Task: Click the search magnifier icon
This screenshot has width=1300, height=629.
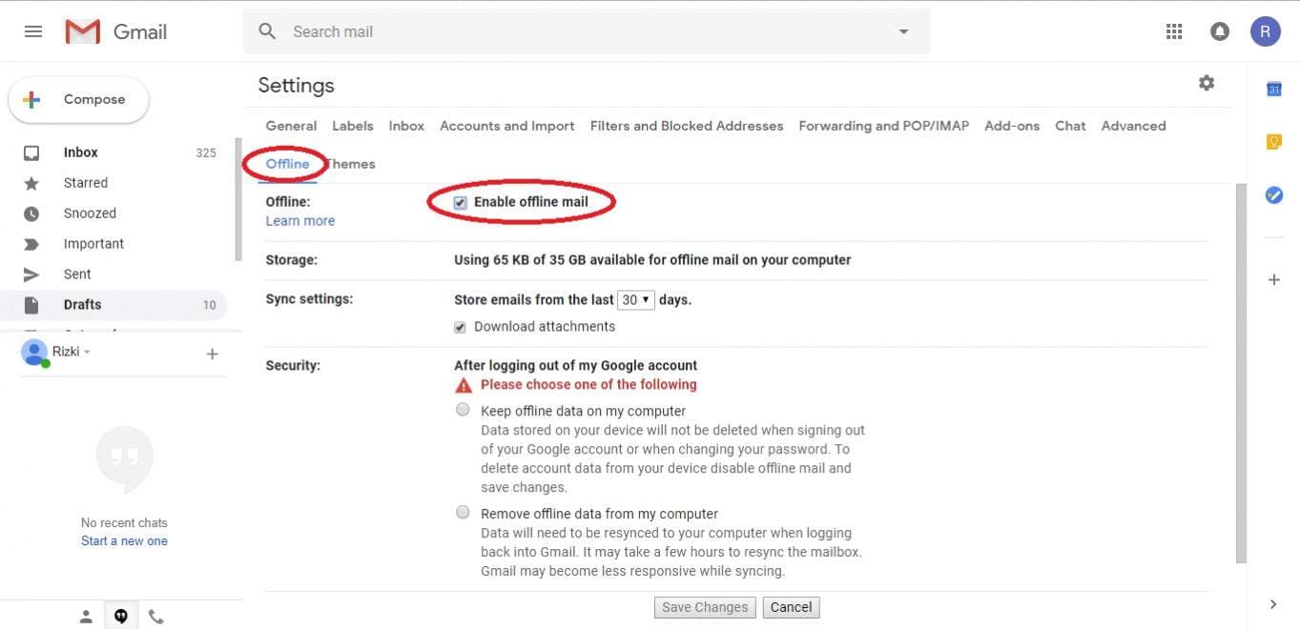Action: point(268,31)
